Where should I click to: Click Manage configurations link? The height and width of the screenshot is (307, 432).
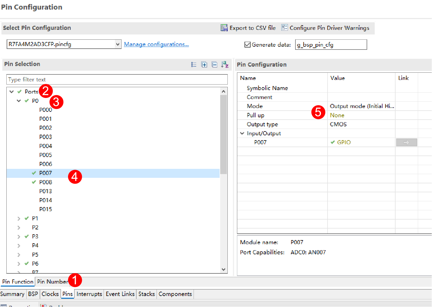[x=156, y=44]
